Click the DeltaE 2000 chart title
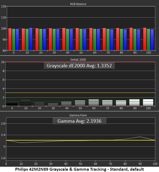 (x=78, y=60)
